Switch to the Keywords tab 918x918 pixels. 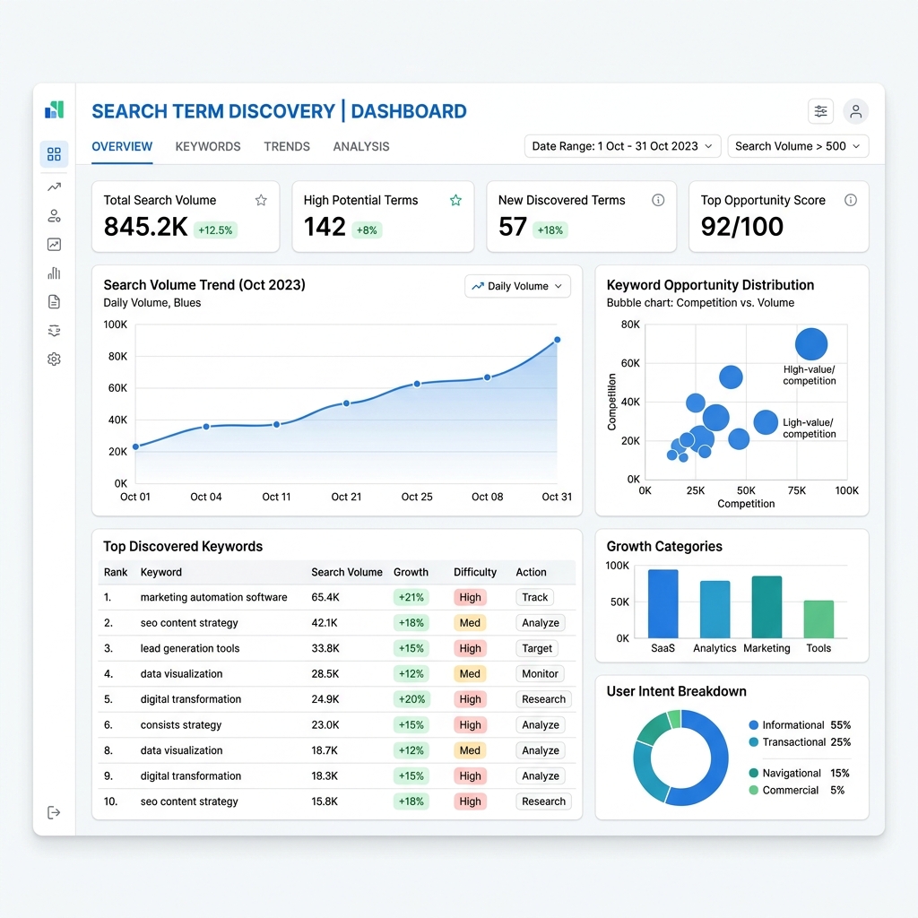(208, 146)
